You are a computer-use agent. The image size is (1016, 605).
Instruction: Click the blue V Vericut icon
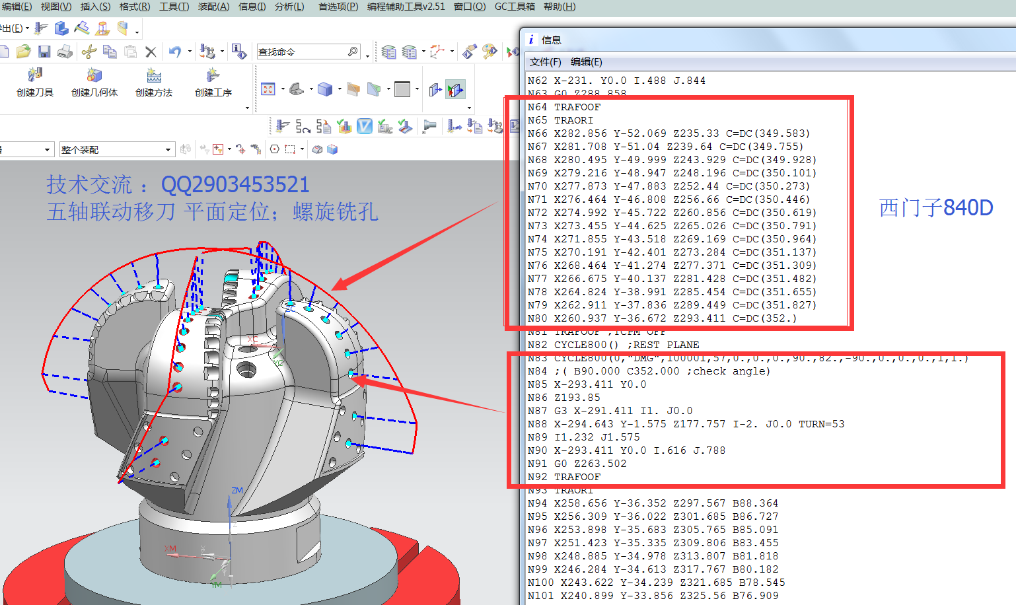[365, 126]
